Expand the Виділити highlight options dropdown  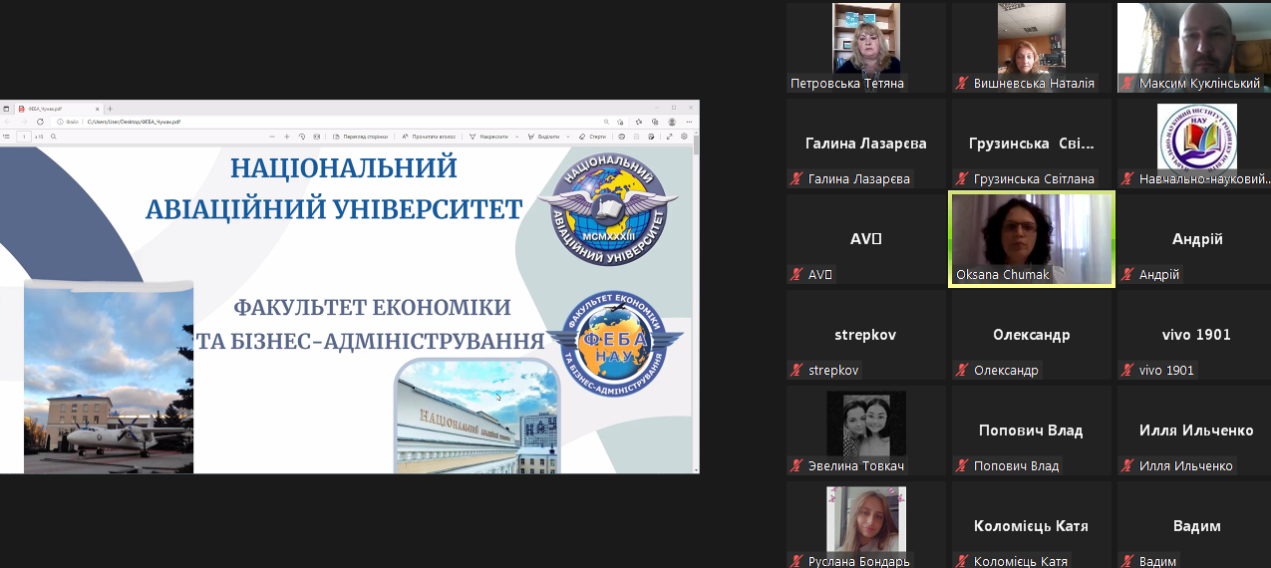pyautogui.click(x=567, y=137)
